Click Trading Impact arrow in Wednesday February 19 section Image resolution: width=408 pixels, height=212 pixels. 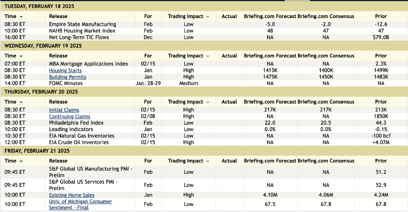coord(208,56)
